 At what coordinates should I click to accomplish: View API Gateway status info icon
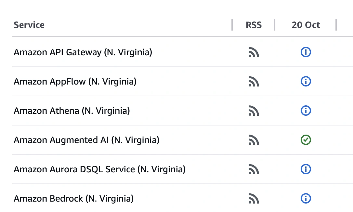point(306,52)
